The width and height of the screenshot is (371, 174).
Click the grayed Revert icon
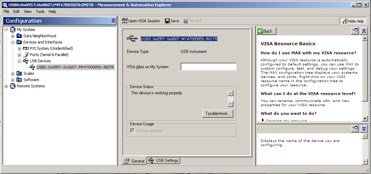186,21
